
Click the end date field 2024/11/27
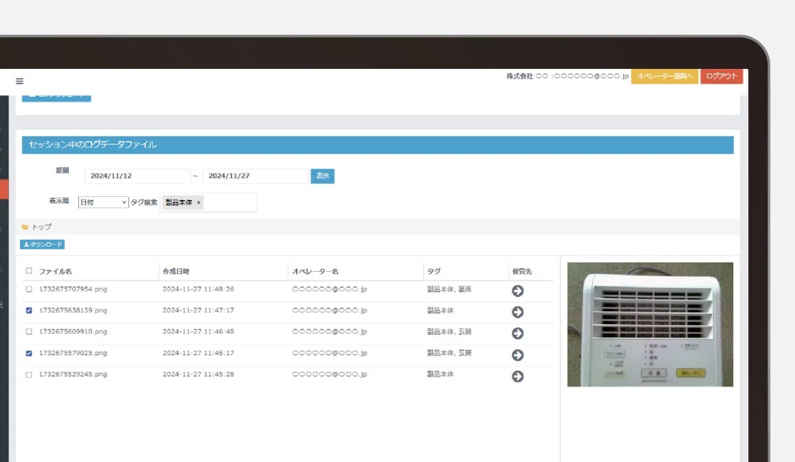(255, 176)
